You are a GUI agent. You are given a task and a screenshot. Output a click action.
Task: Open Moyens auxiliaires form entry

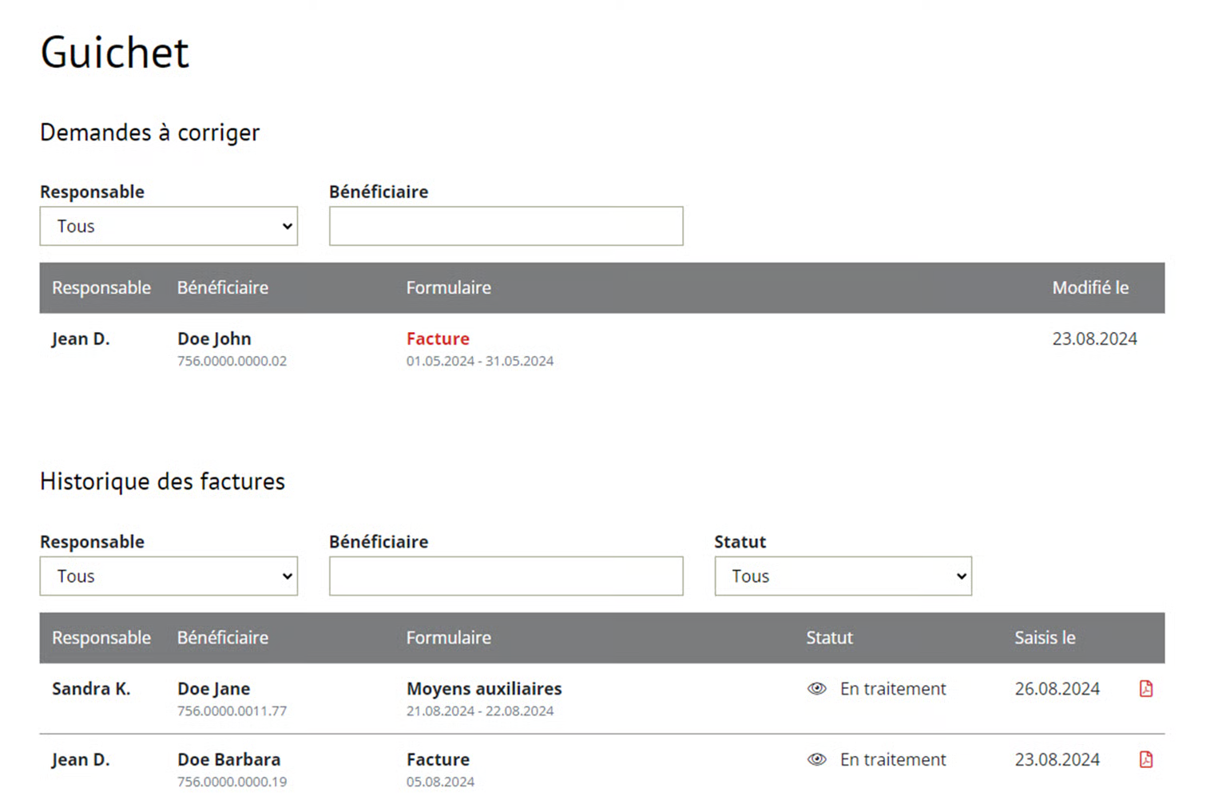click(484, 689)
